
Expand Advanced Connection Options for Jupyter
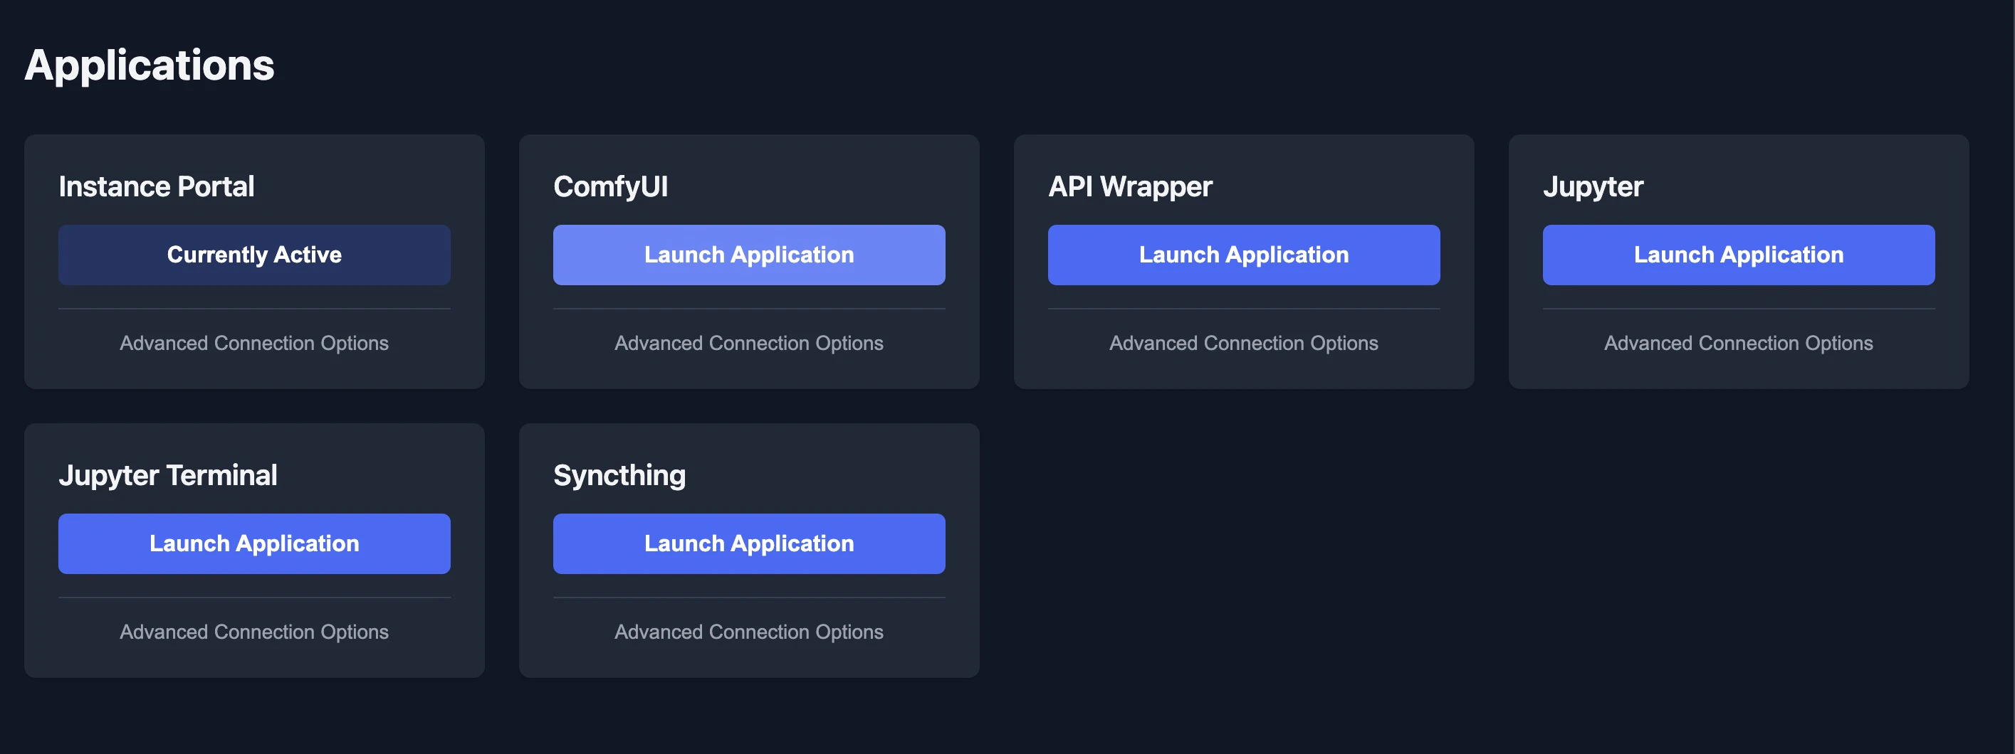point(1738,343)
